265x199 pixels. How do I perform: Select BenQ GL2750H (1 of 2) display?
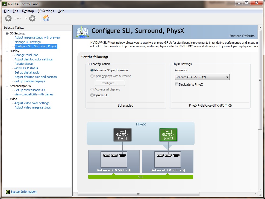pos(122,135)
